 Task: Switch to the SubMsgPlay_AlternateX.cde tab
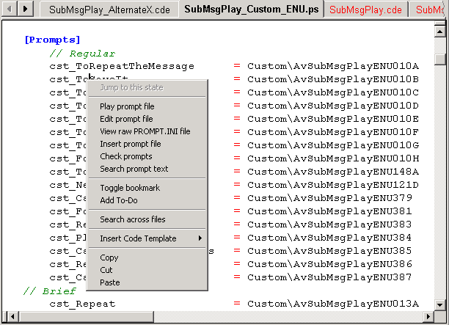(x=109, y=10)
